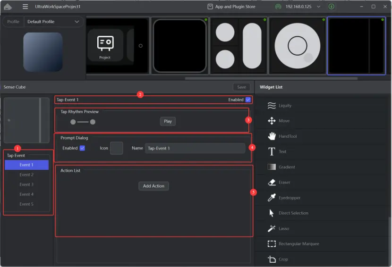Select the two-circle and pill device thumbnail
392x267 pixels.
pos(239,46)
